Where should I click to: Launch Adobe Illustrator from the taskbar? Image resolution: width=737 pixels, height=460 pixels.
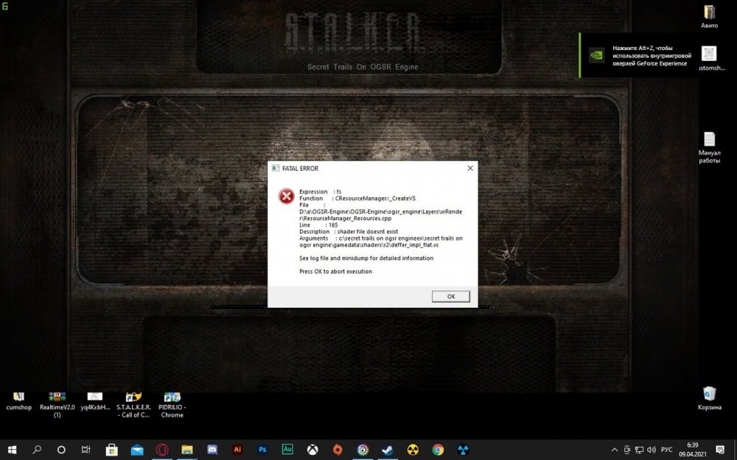(237, 450)
